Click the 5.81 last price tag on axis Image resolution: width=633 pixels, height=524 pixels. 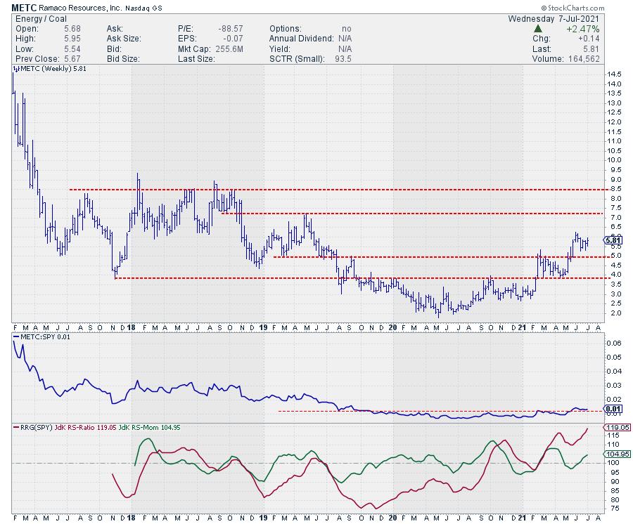[x=613, y=240]
